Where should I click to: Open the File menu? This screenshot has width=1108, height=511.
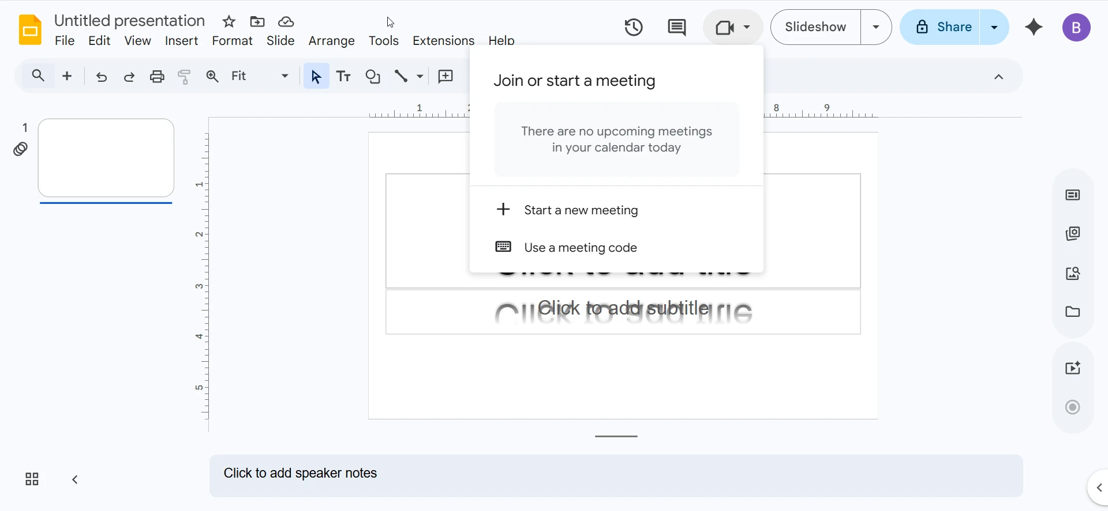point(65,41)
